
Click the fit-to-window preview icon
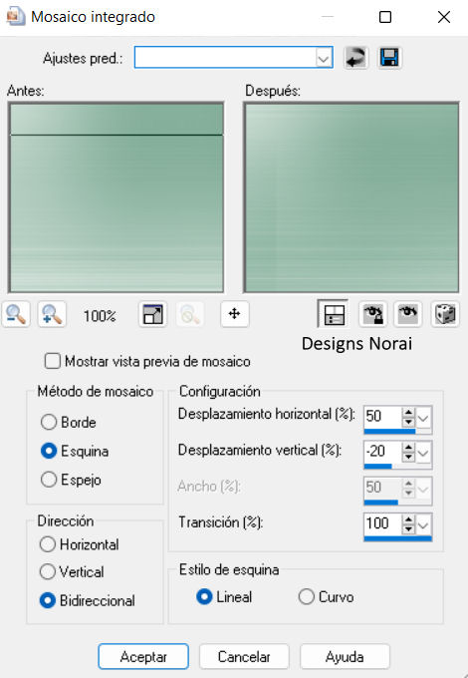152,314
